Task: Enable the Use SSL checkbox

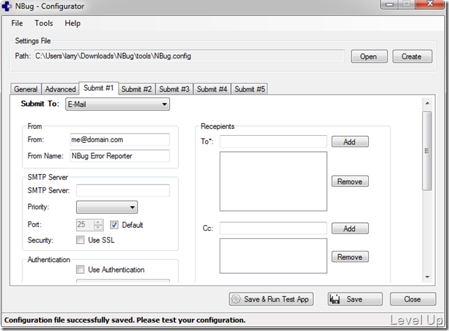Action: coord(80,240)
